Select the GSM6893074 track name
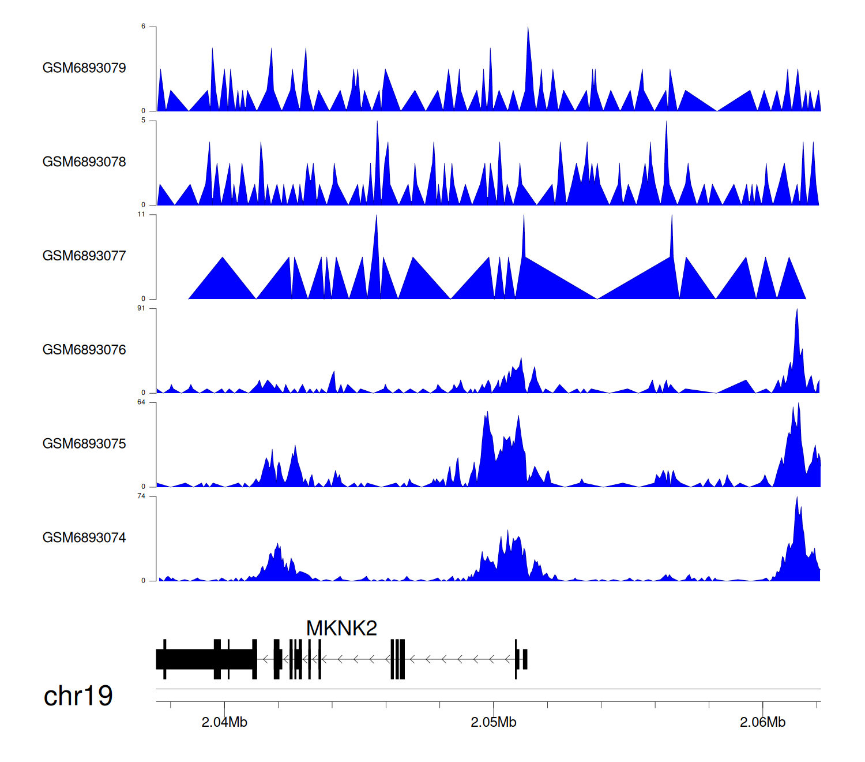Screen dimensions: 865x762 click(84, 537)
